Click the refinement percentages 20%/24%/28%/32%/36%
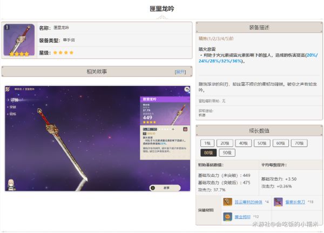The height and width of the screenshot is (233, 324). (x=258, y=58)
